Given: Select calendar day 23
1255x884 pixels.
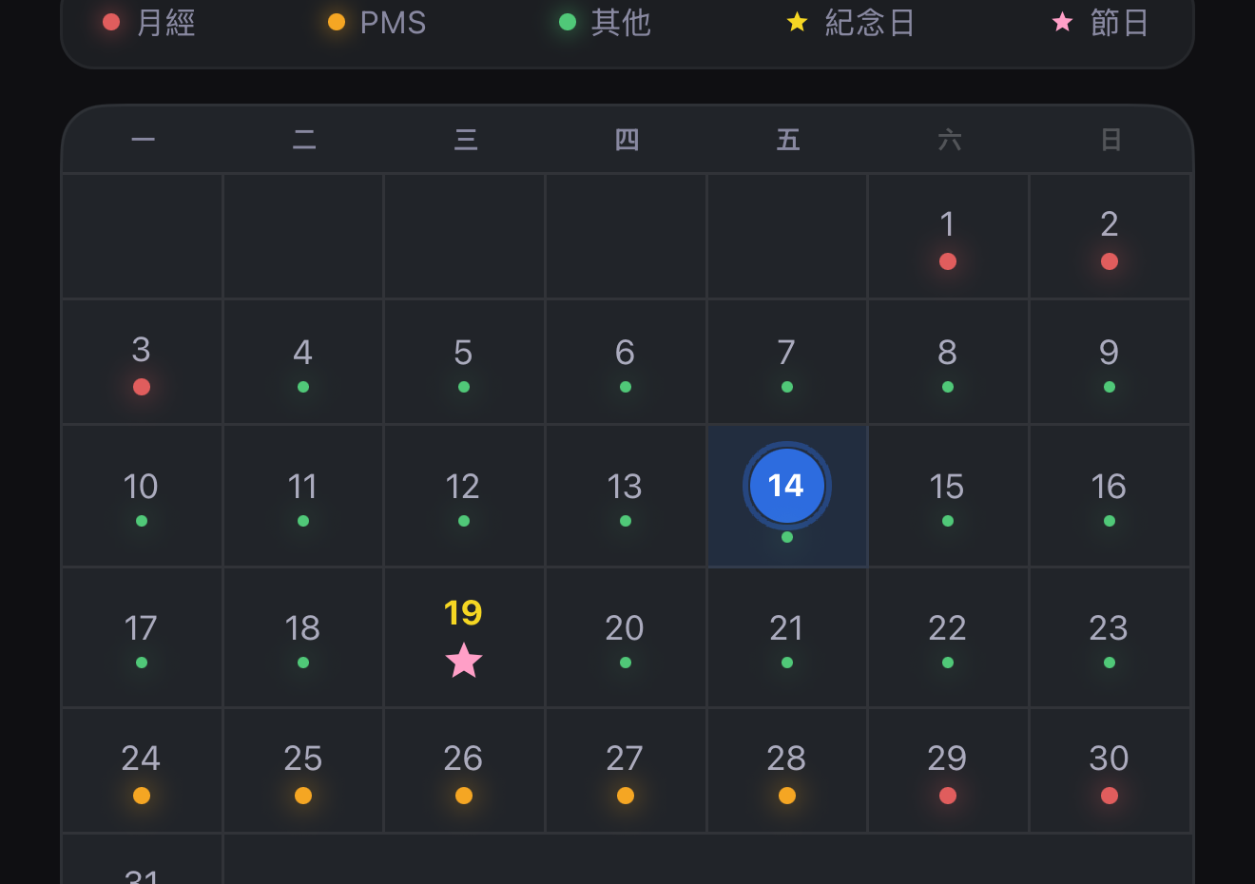Looking at the screenshot, I should click(1110, 637).
